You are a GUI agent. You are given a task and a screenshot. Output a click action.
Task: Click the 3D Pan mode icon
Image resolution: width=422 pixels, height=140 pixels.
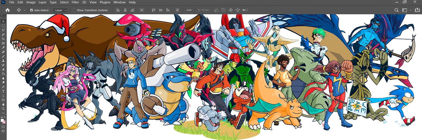point(231,10)
